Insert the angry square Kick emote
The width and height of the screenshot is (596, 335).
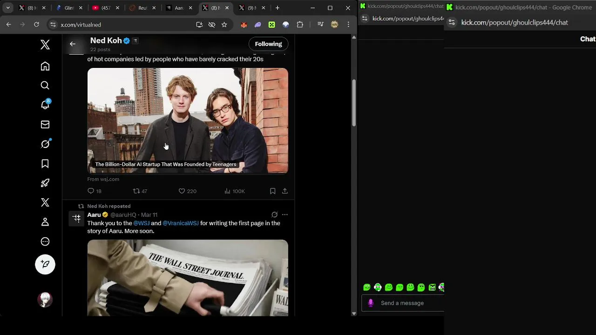click(432, 288)
